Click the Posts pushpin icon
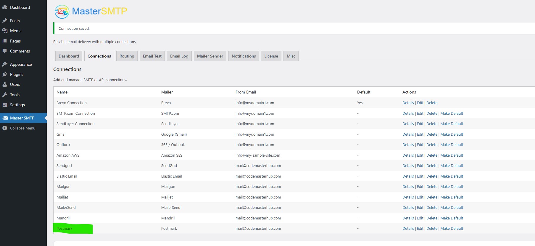The image size is (535, 246). [x=5, y=21]
